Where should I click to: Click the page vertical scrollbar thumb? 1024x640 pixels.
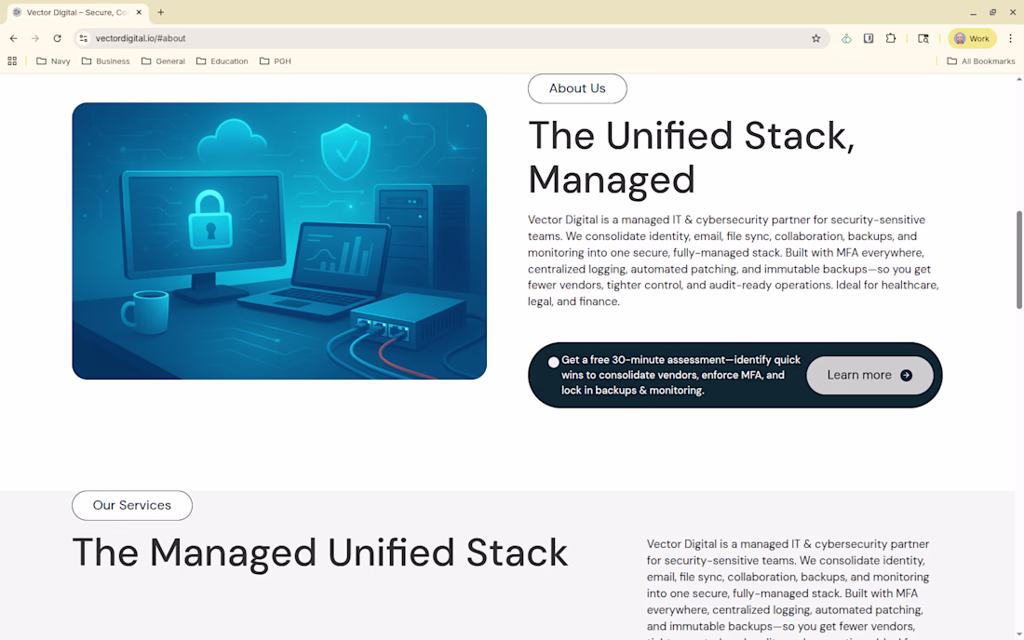pos(1018,260)
